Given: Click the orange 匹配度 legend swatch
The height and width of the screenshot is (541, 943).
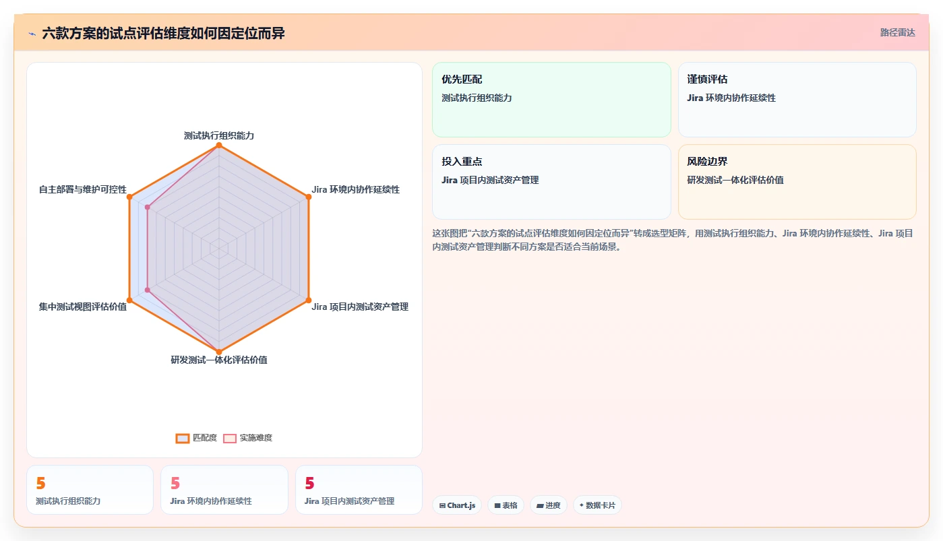Looking at the screenshot, I should [x=182, y=438].
